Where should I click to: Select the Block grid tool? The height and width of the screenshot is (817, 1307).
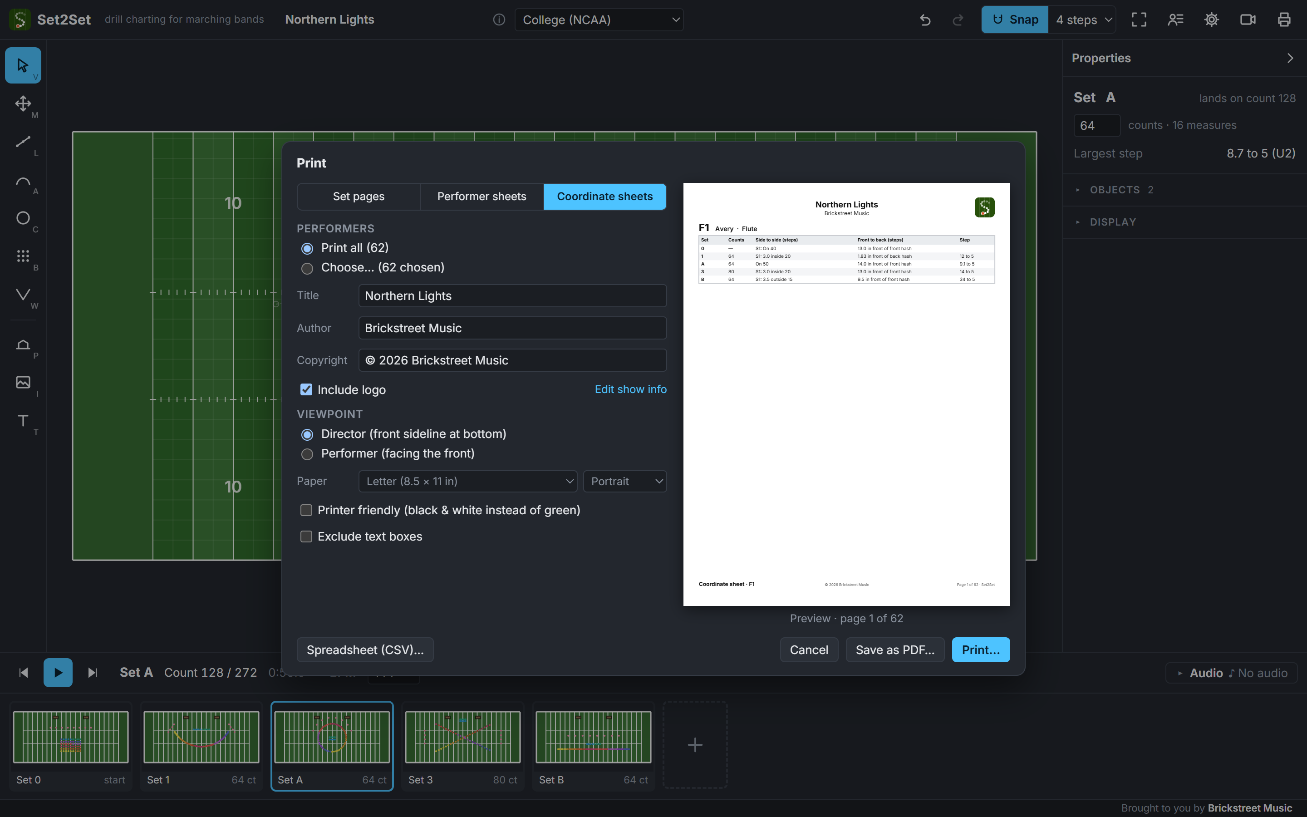(23, 256)
